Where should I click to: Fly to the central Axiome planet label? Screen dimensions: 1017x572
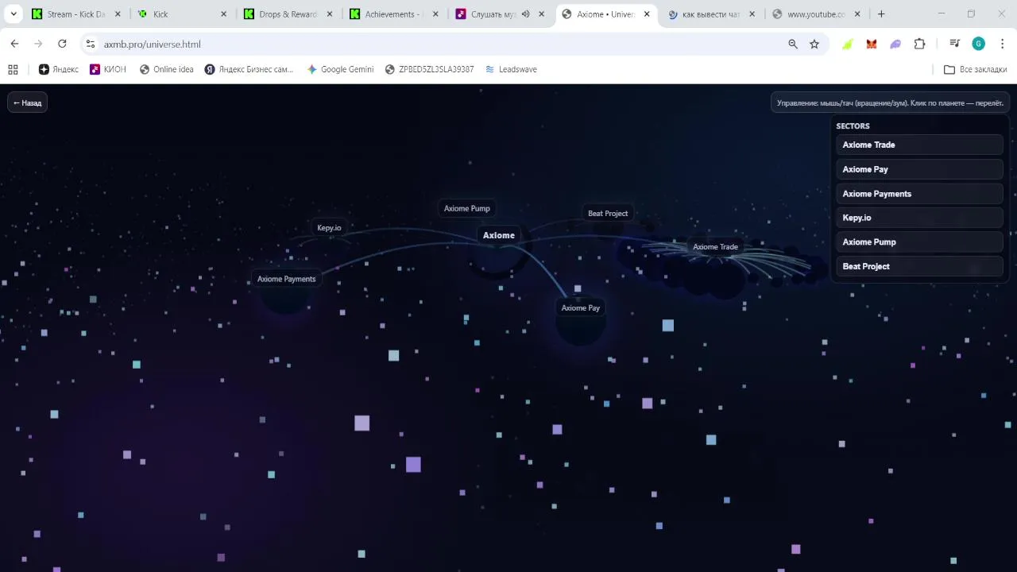[499, 235]
